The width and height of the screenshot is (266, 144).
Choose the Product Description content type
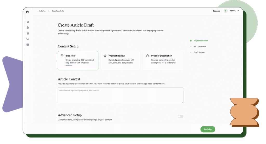pyautogui.click(x=163, y=61)
